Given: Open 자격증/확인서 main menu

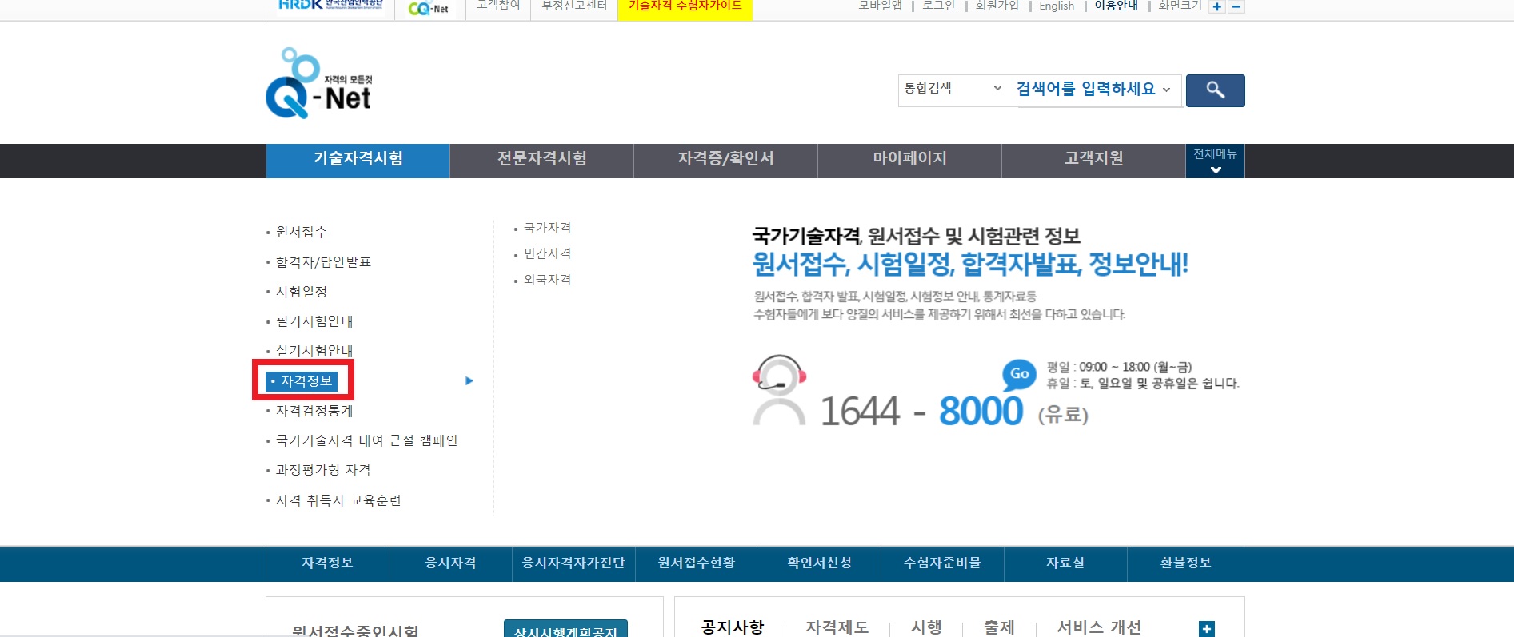Looking at the screenshot, I should (725, 161).
